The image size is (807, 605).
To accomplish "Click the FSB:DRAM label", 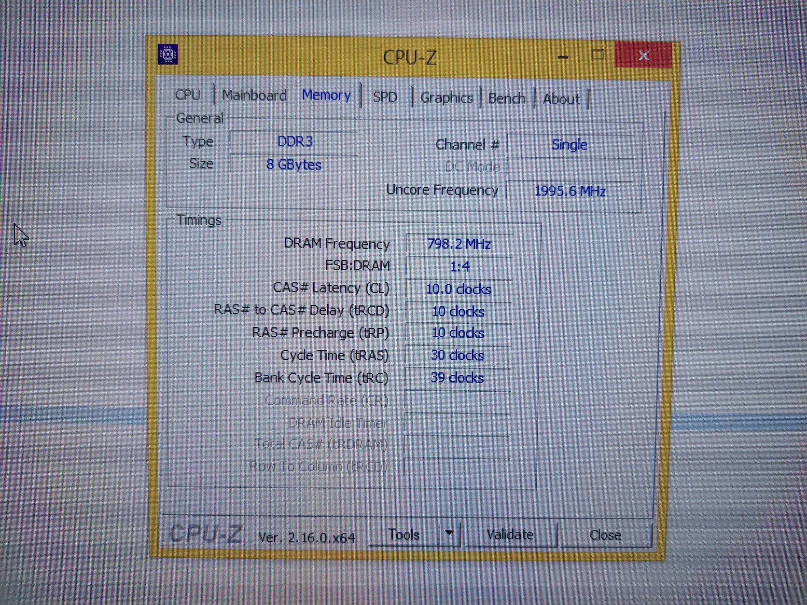I will pos(357,265).
